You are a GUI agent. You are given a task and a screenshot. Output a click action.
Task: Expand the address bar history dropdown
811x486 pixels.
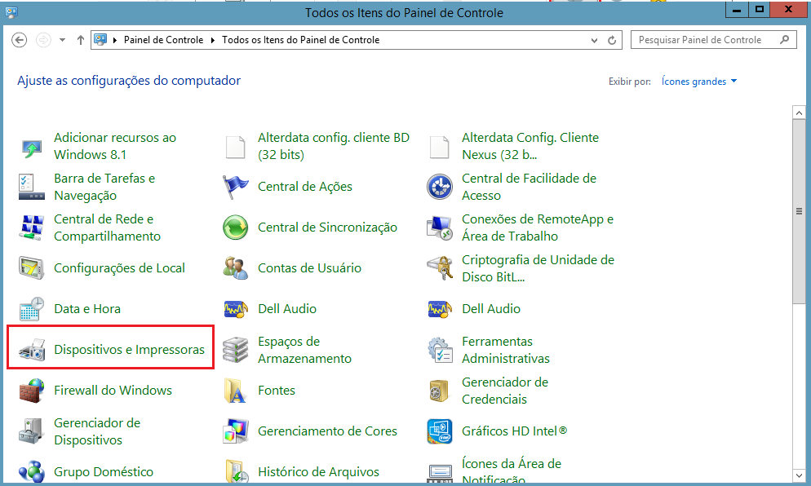click(x=594, y=40)
